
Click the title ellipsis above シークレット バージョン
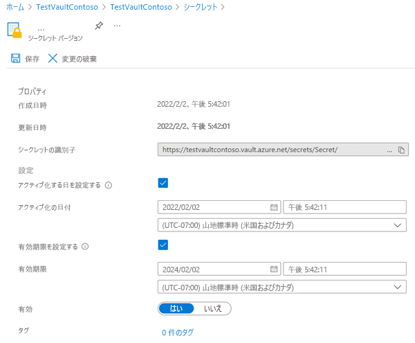[x=41, y=29]
